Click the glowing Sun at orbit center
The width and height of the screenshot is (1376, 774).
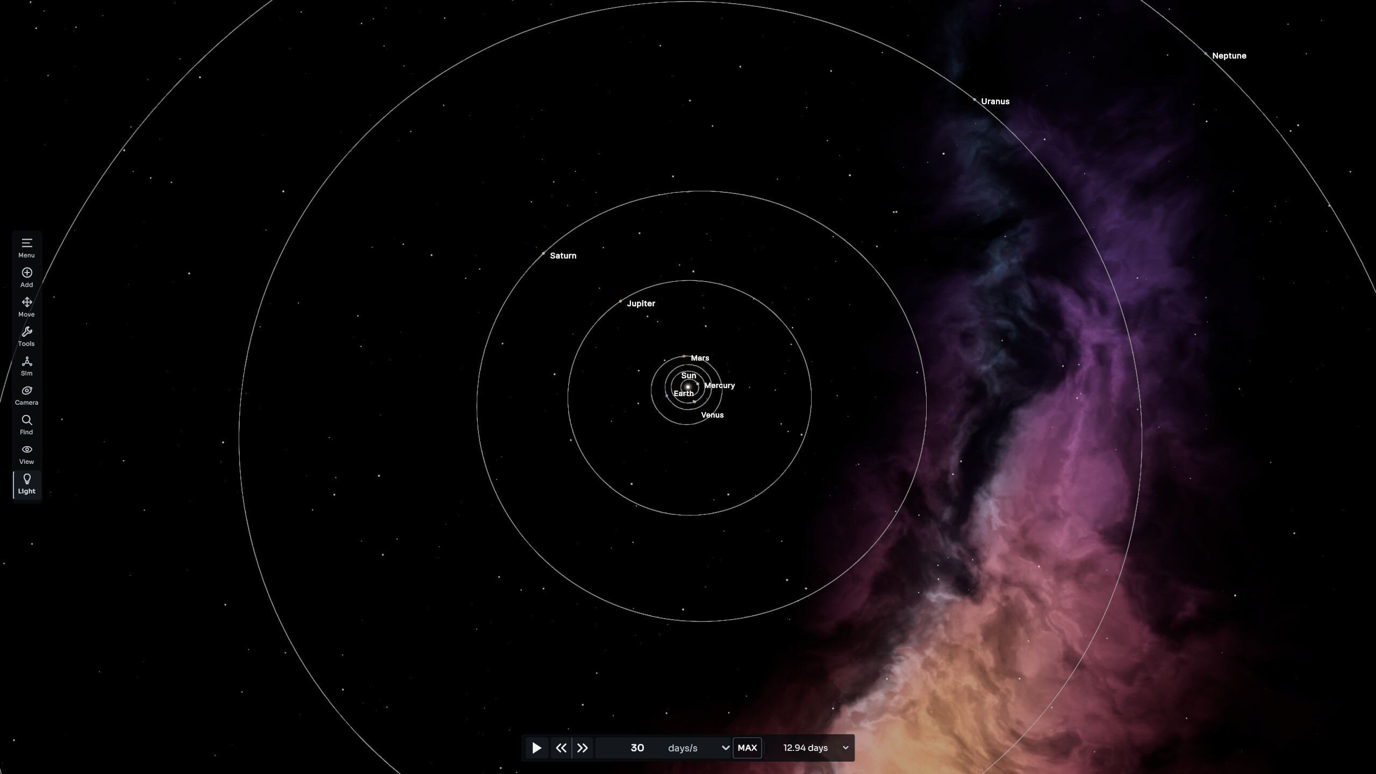(x=687, y=386)
